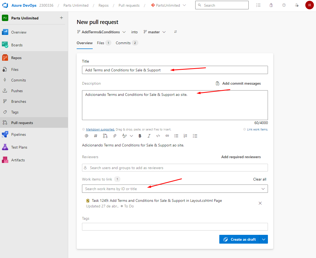
Task: Attach a file with paperclip icon
Action: 115,136
